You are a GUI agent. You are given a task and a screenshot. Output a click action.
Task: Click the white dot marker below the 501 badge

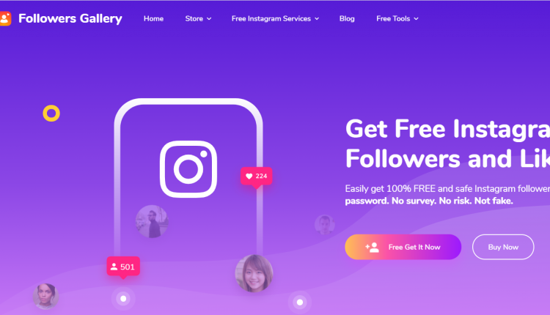pos(123,299)
